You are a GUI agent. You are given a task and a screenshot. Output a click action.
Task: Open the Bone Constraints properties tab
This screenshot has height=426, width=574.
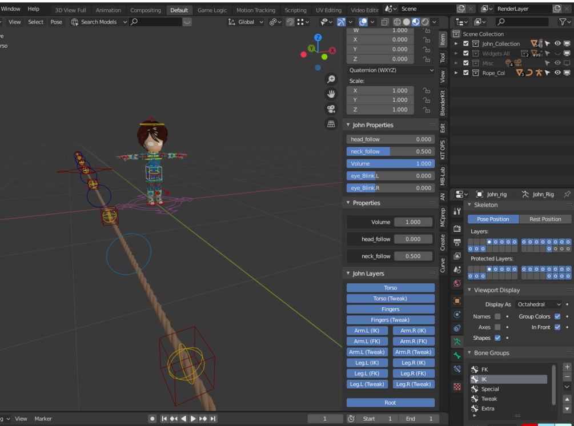coord(457,369)
